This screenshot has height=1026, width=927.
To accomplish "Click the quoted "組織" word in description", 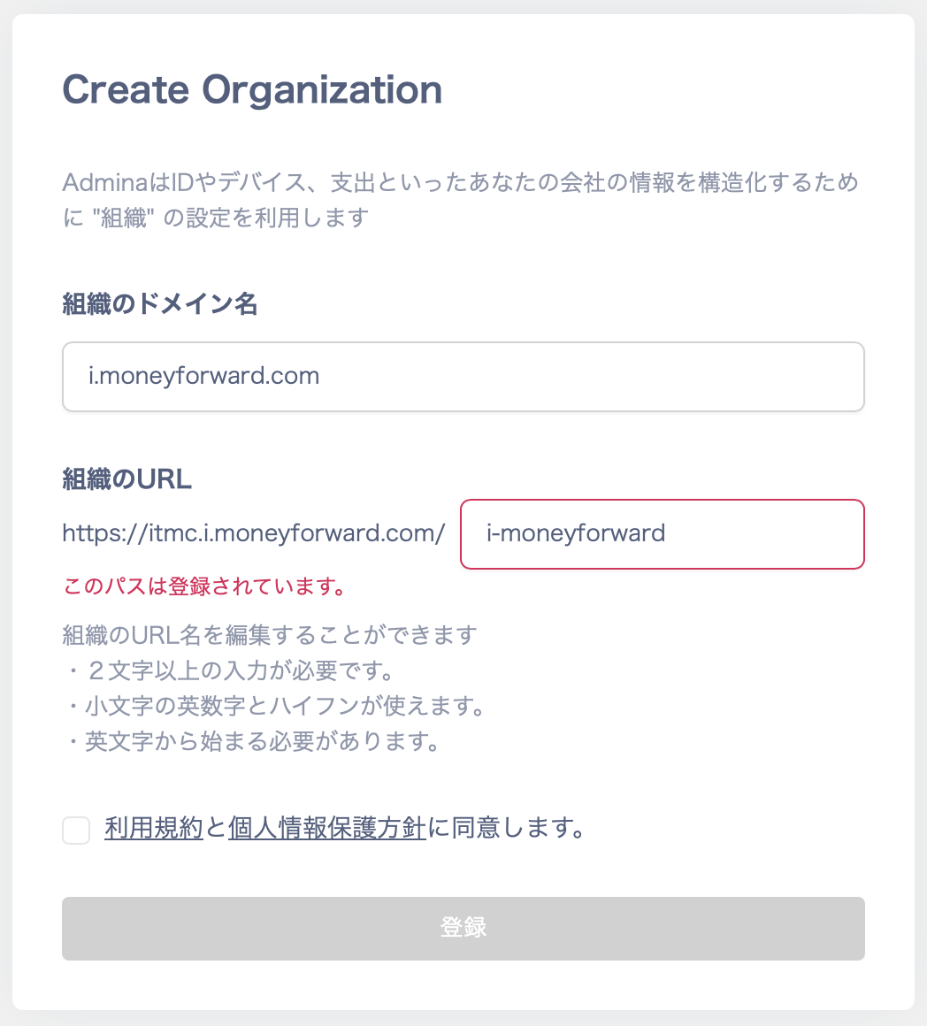I will pyautogui.click(x=123, y=218).
